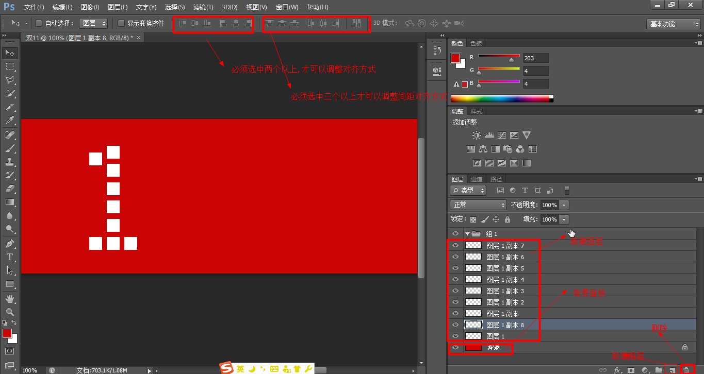
Task: Select the 图层 1 副本 3 layer
Action: coord(571,291)
